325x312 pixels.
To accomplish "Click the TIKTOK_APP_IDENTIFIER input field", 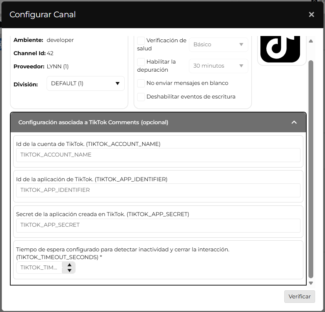I will tap(158, 190).
